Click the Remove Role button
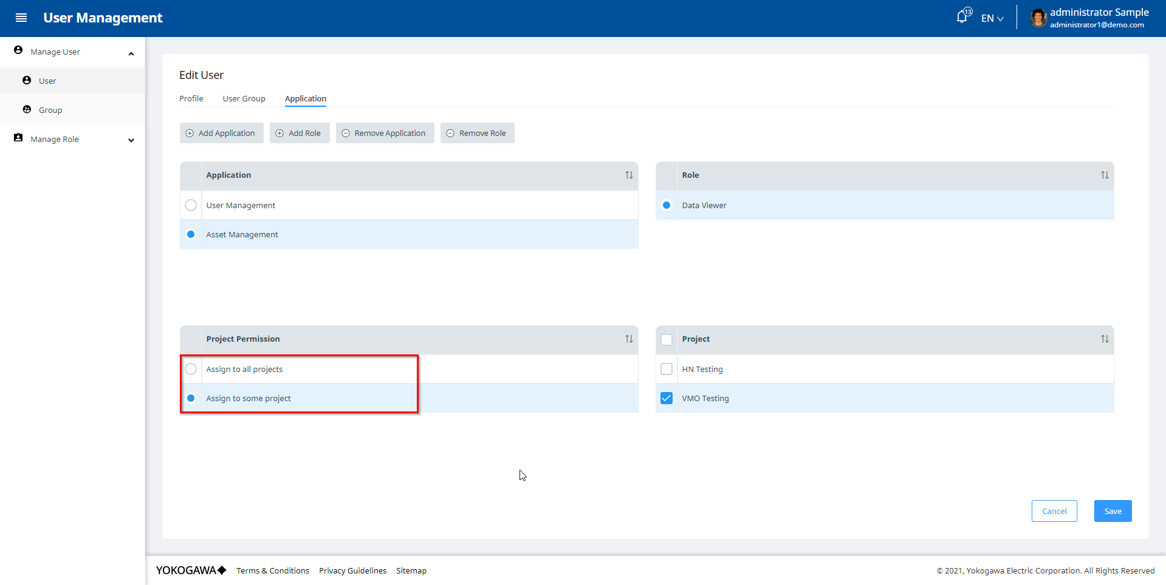The image size is (1166, 585). pos(477,133)
